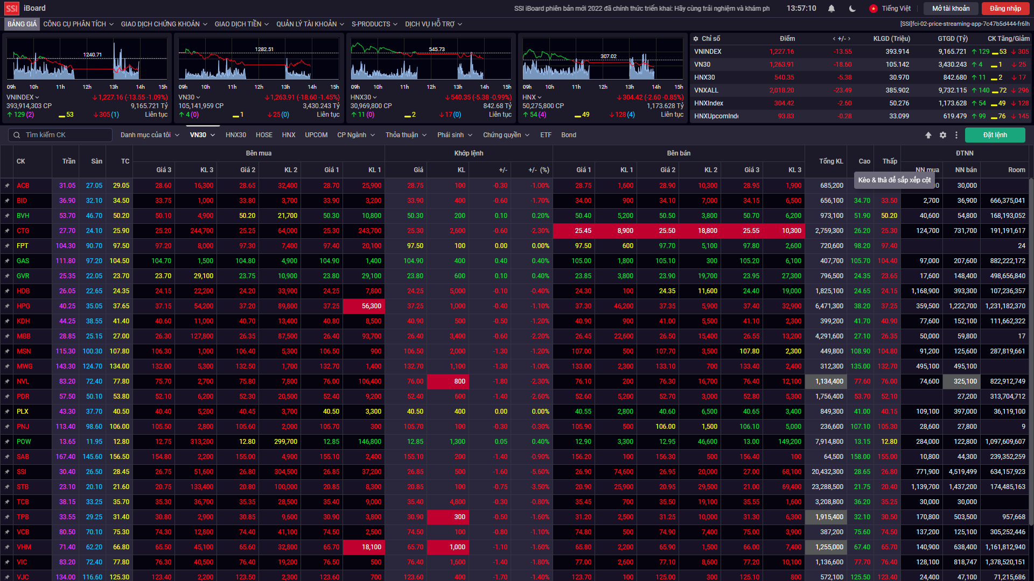Click the Chỉ số settings gear icon
The height and width of the screenshot is (581, 1034).
696,39
